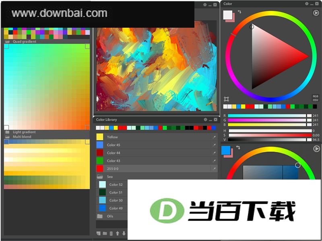Image resolution: width=322 pixels, height=241 pixels.
Task: Select Color 51 in the Sea folder
Action: coord(112,193)
